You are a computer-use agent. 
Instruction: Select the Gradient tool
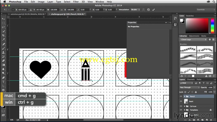3,65
